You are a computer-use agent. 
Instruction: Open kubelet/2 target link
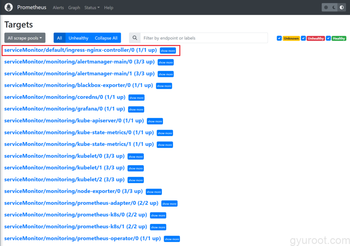[64, 179]
